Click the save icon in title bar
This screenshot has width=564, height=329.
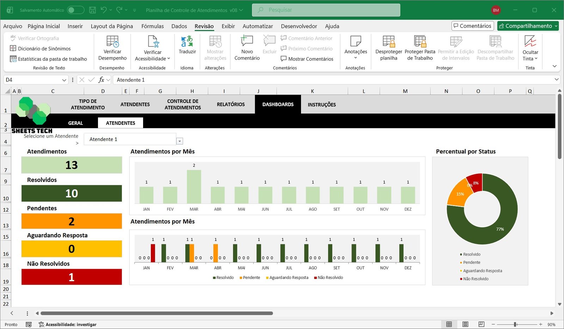92,10
